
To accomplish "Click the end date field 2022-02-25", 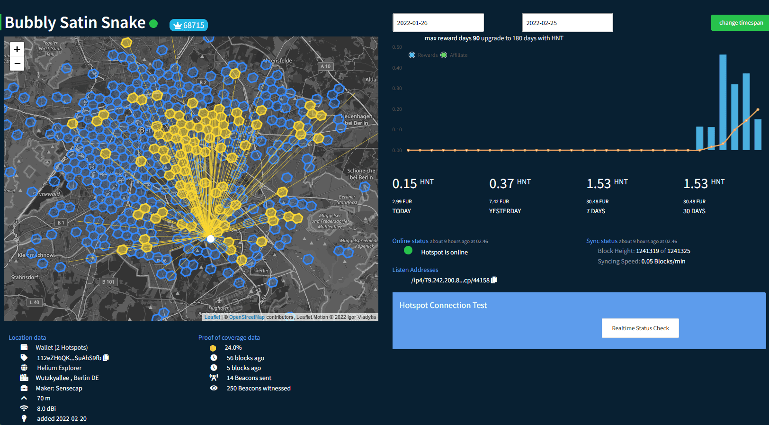I will [x=567, y=23].
